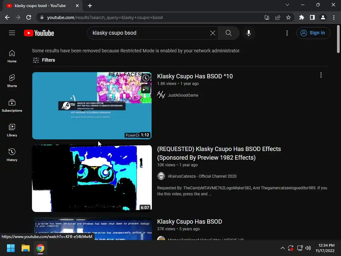Open action menu for Klasky Csupo Has BSOD ^10
This screenshot has width=341, height=256.
(x=321, y=75)
